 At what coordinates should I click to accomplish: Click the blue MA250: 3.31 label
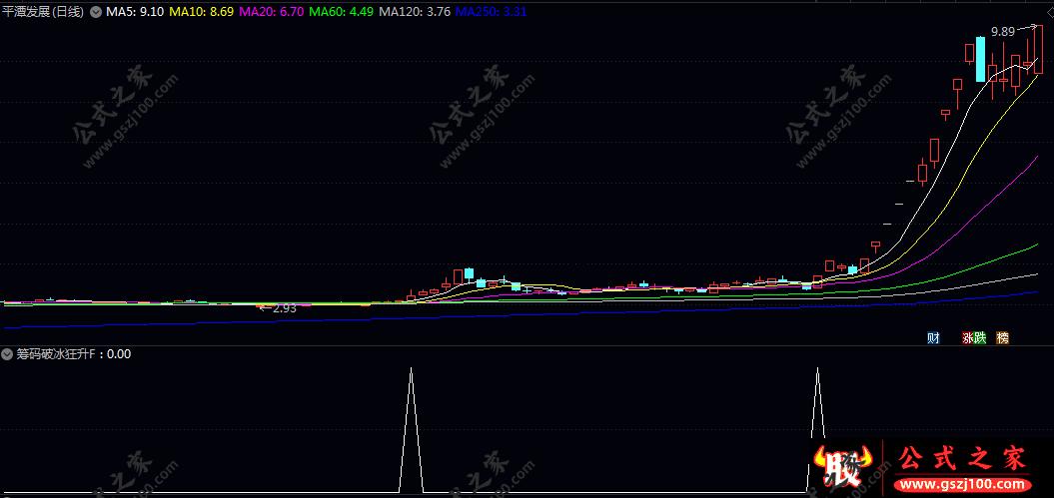tap(491, 11)
